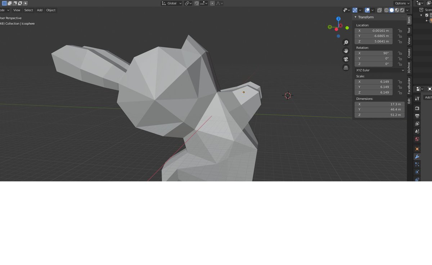Lock the Location Z value
This screenshot has height=265, width=432.
[400, 41]
